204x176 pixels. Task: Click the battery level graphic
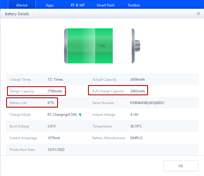99,46
